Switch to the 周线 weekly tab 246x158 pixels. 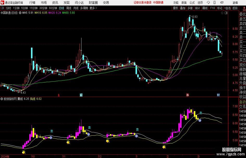(x=69, y=8)
